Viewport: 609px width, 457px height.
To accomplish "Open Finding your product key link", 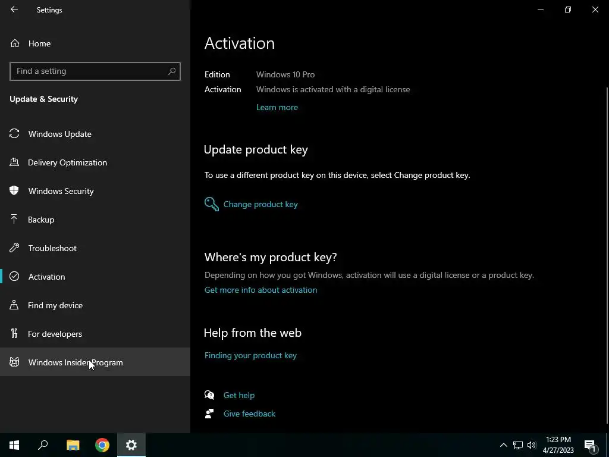I will pyautogui.click(x=250, y=355).
